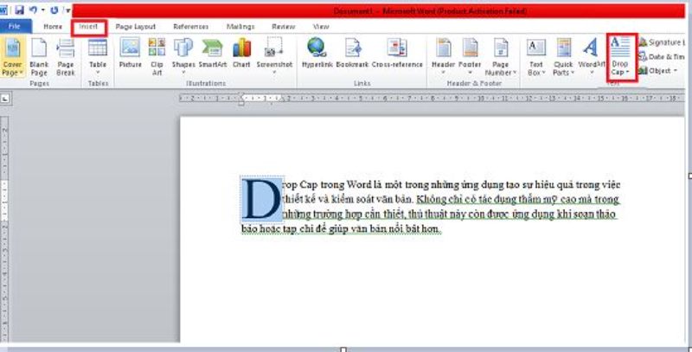Image resolution: width=692 pixels, height=352 pixels.
Task: Click the Signature Line button
Action: click(x=662, y=42)
